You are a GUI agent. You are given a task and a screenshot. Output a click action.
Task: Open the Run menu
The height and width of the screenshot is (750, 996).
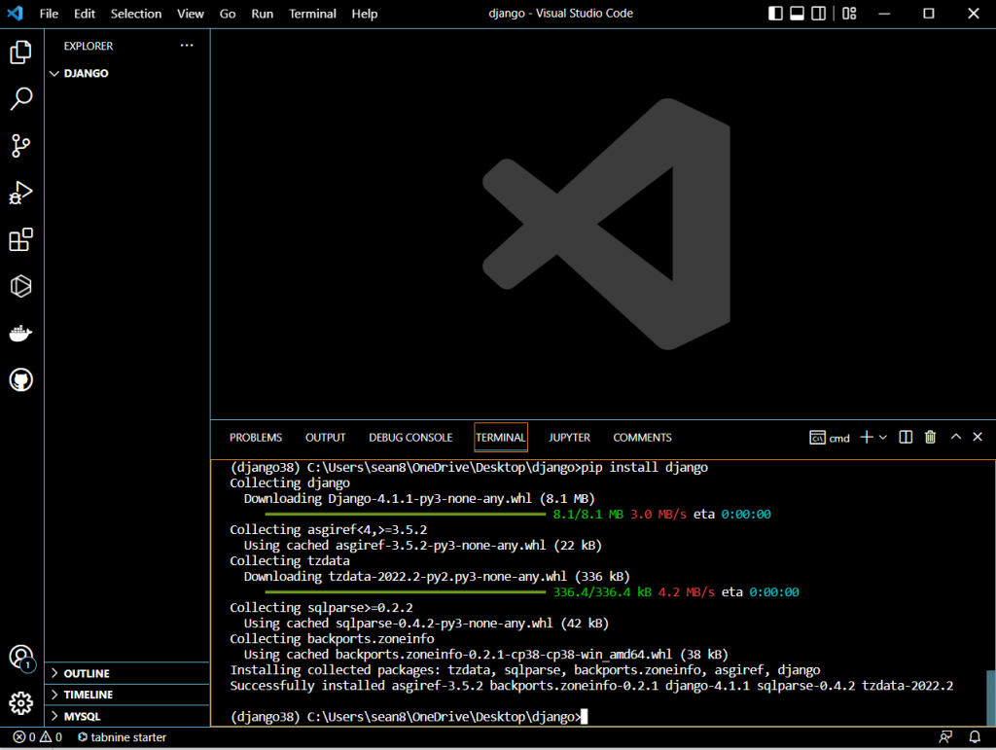tap(263, 14)
